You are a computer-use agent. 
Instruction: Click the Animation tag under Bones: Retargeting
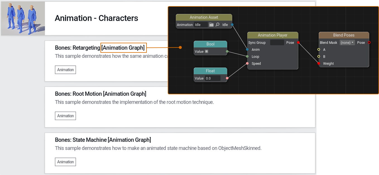(65, 70)
